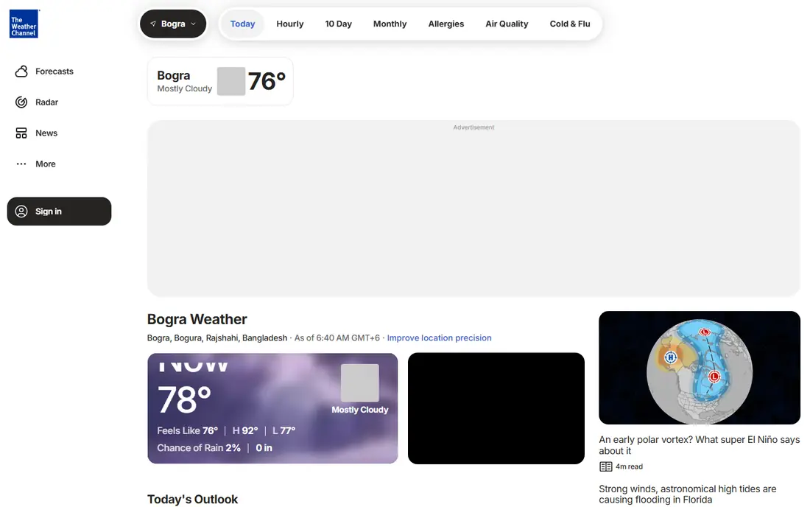Click the Chance of Rain 2% text
The width and height of the screenshot is (810, 507).
[199, 448]
